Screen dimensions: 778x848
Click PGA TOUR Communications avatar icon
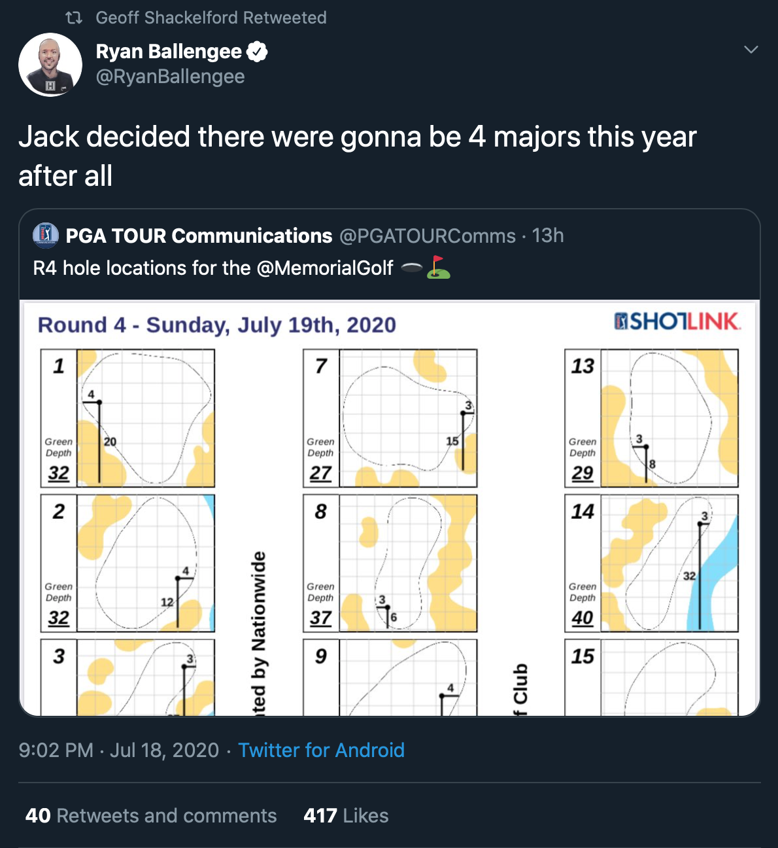click(x=46, y=235)
